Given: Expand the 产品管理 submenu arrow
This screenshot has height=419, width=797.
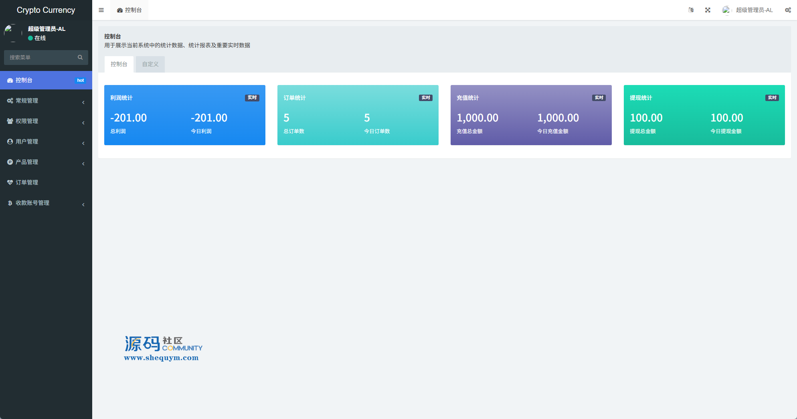Looking at the screenshot, I should coord(83,164).
